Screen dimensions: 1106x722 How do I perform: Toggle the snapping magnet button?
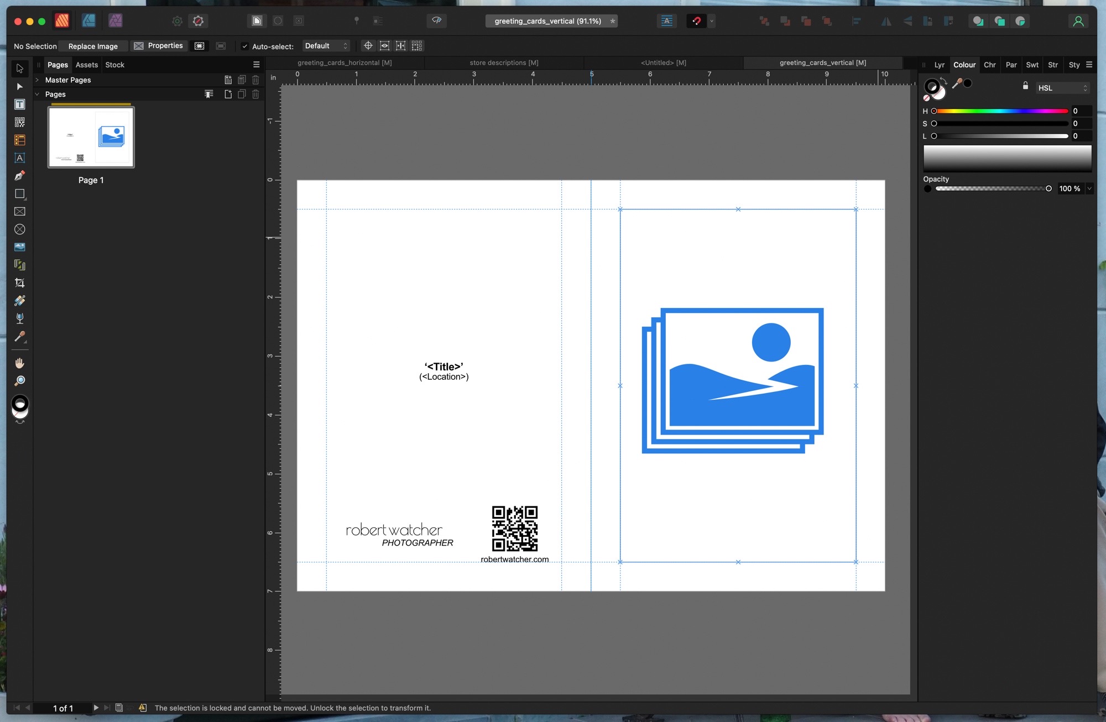tap(696, 21)
